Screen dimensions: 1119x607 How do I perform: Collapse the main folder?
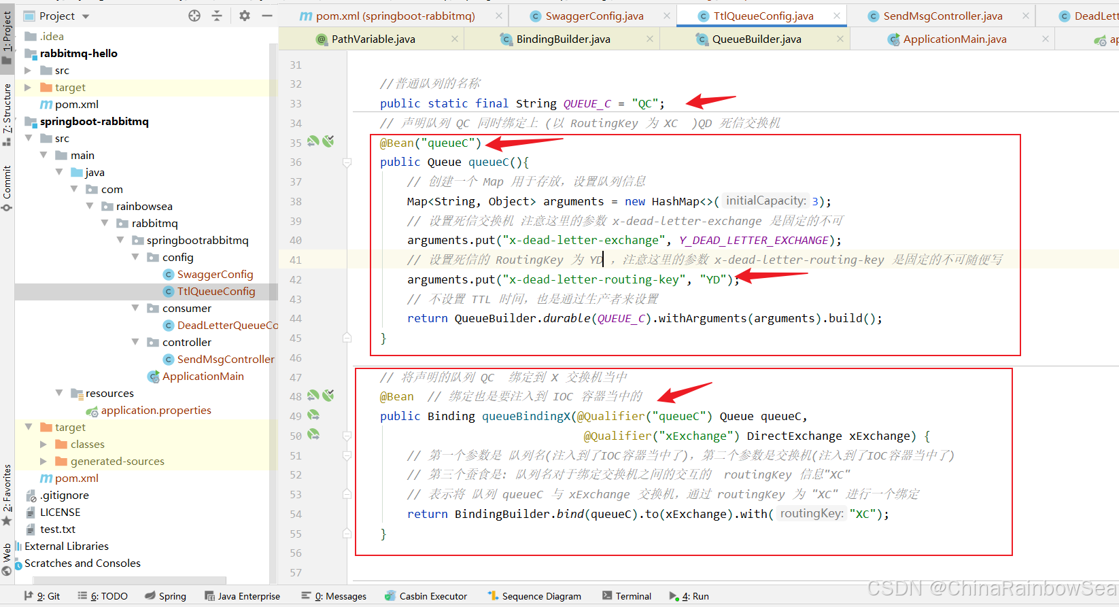click(44, 155)
